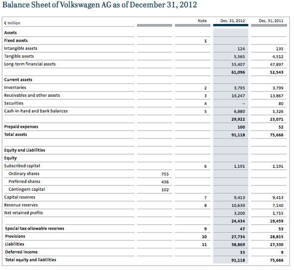Screen dimensions: 294x270
Task: Select the Dec. 31, 2011 column header
Action: (x=270, y=21)
